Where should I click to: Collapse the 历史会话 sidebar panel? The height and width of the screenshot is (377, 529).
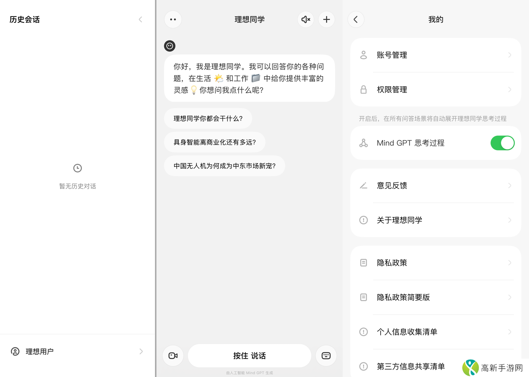coord(140,19)
